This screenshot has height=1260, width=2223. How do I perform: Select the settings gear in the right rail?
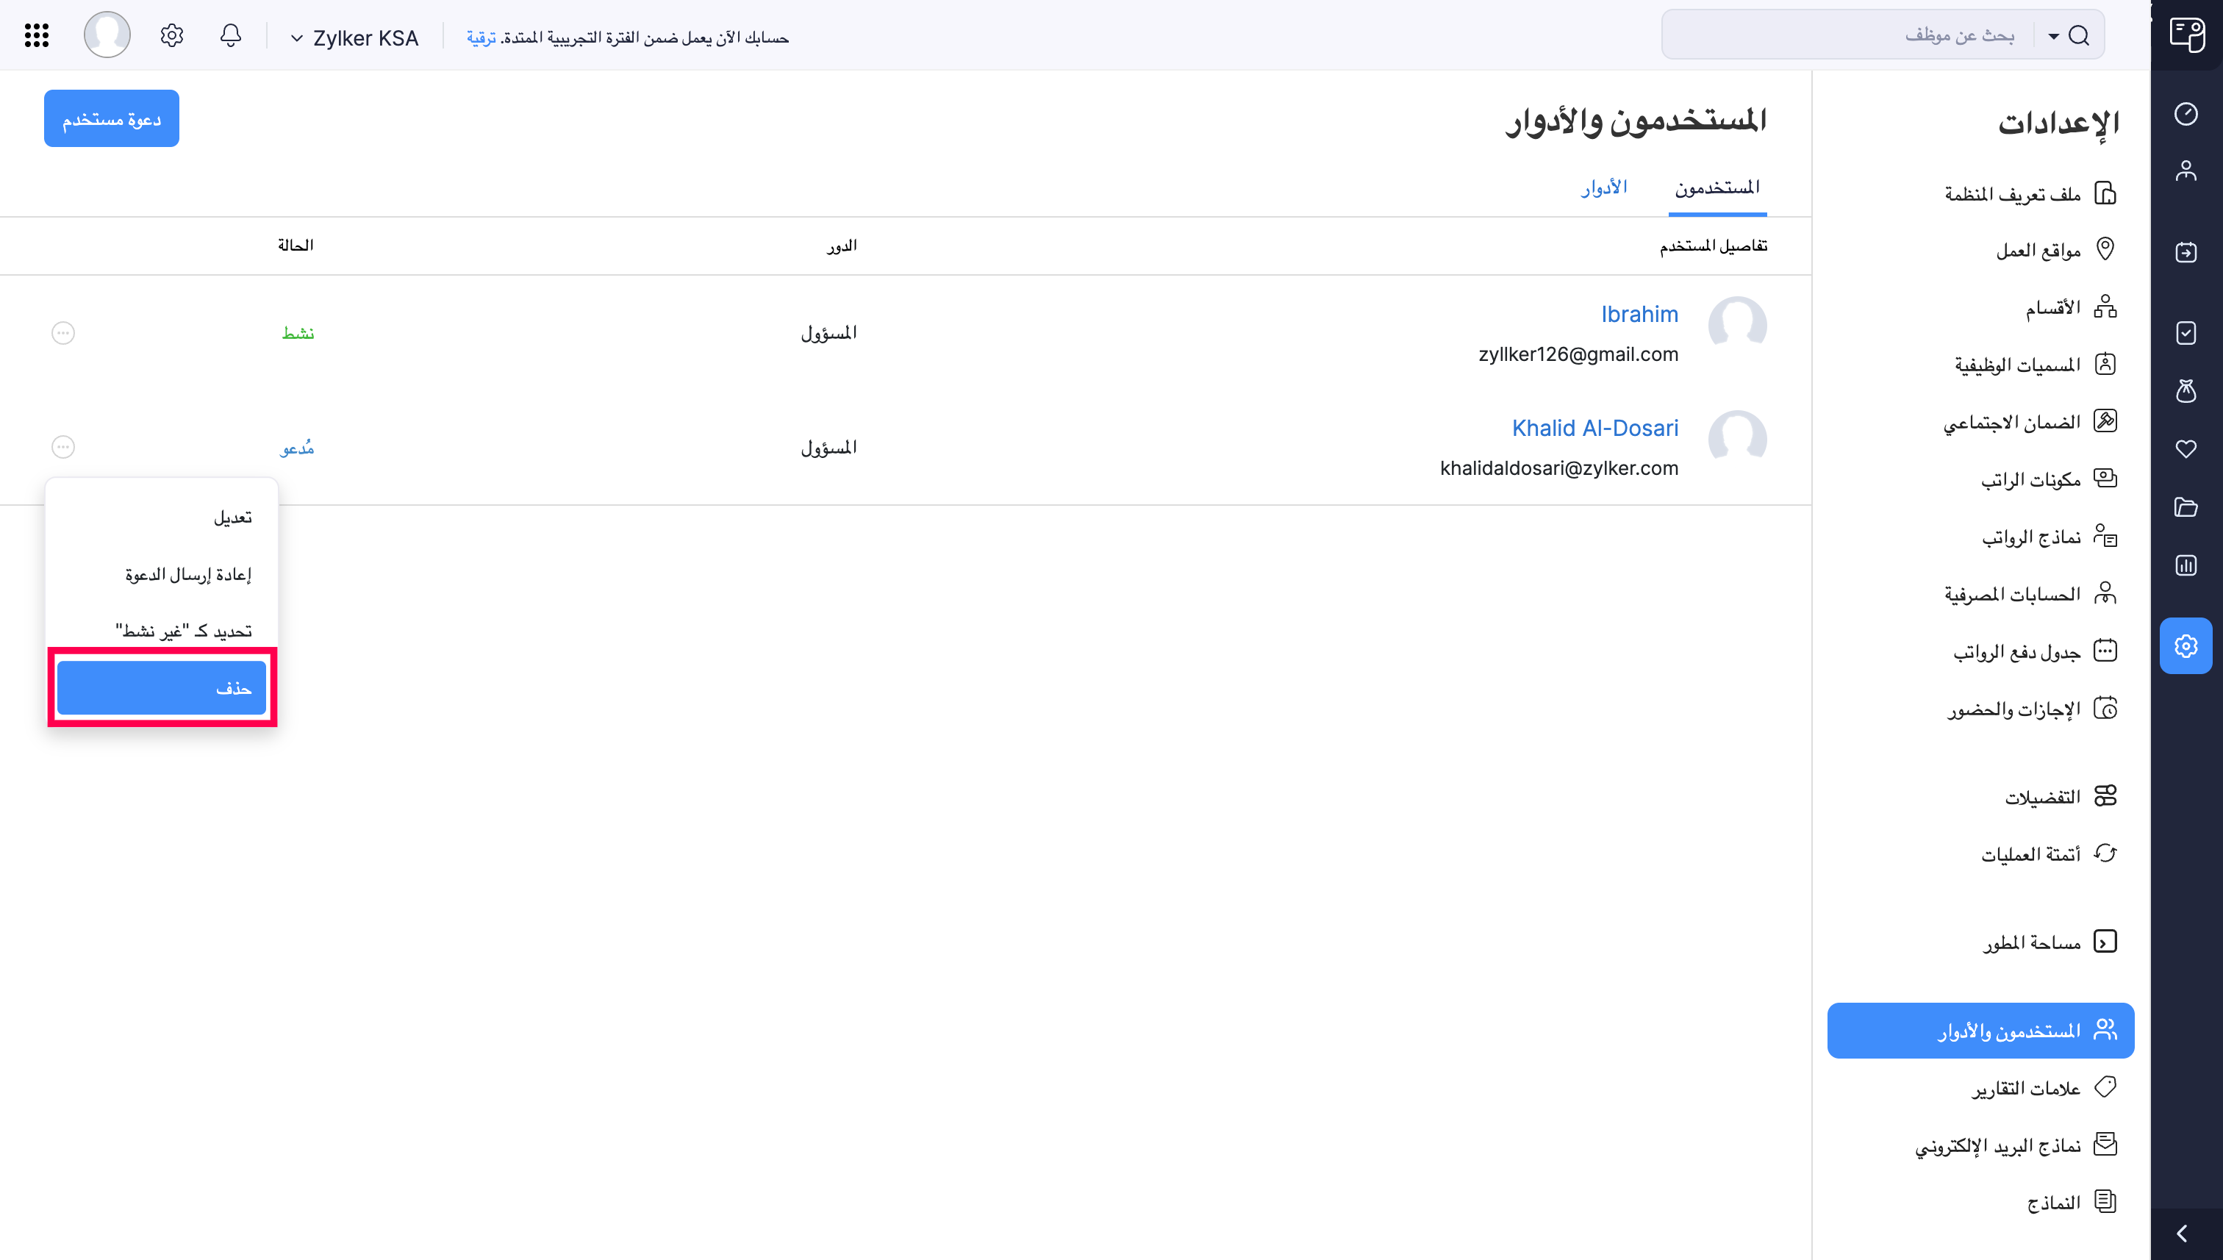tap(2188, 645)
